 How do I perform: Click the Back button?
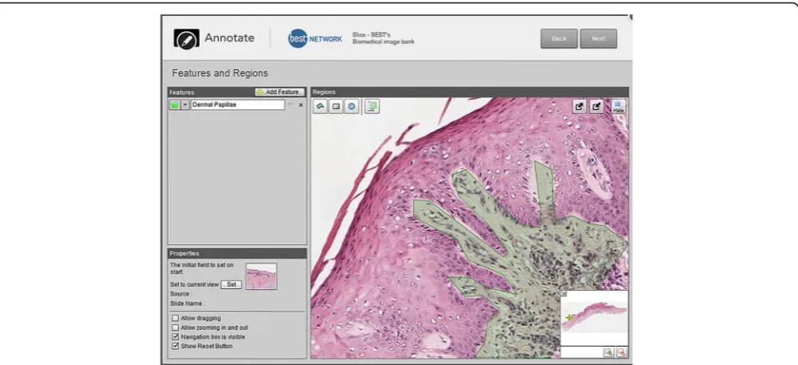click(559, 38)
